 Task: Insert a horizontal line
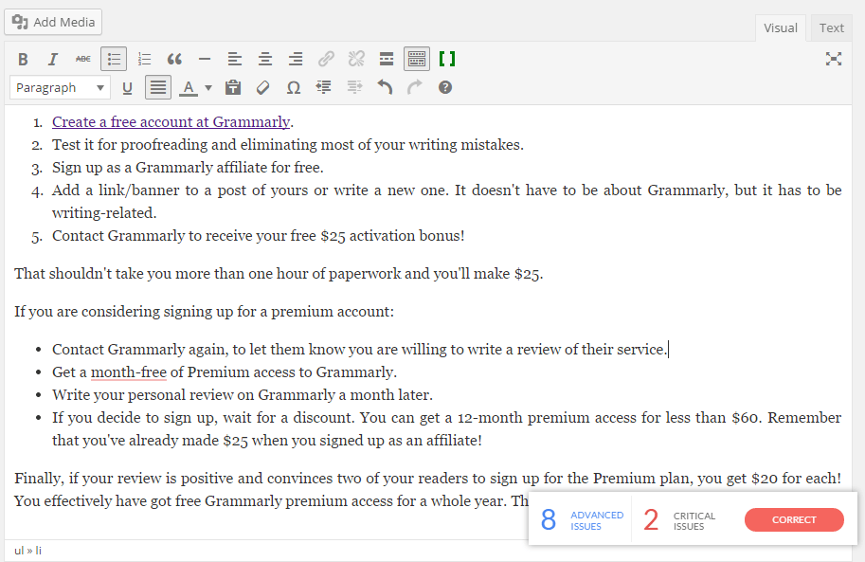tap(205, 58)
